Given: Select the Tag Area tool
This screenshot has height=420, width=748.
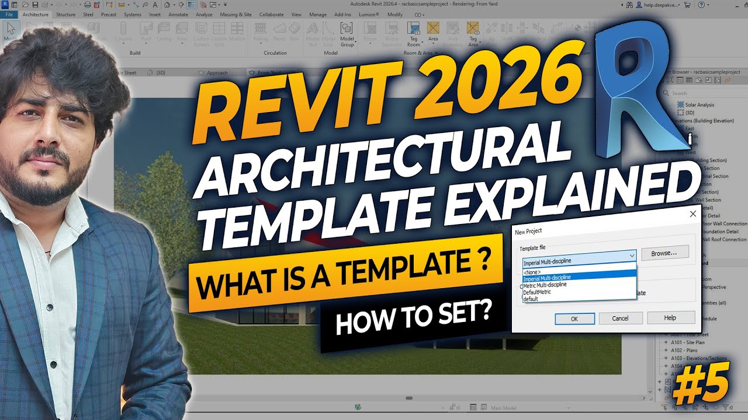Looking at the screenshot, I should point(473,34).
